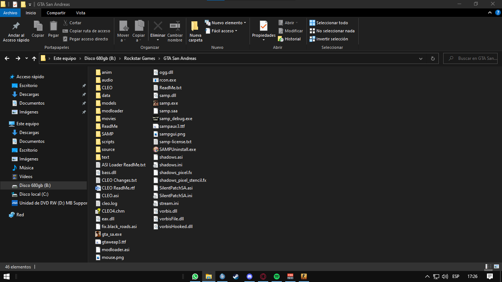The image size is (502, 282).
Task: Open Steam from the taskbar
Action: pos(236,276)
